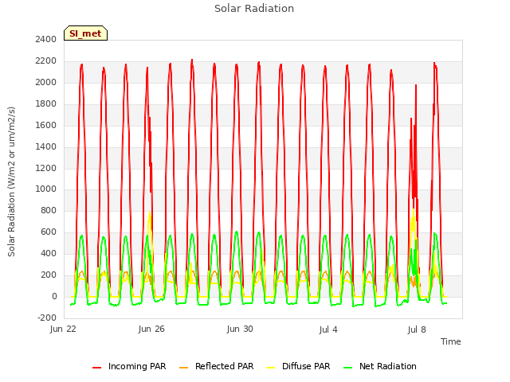
Task: Click the yellow Diffuse PAR legend swatch
Action: pos(271,368)
